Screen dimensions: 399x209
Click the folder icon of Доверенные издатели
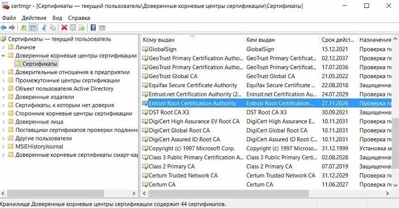pyautogui.click(x=10, y=97)
